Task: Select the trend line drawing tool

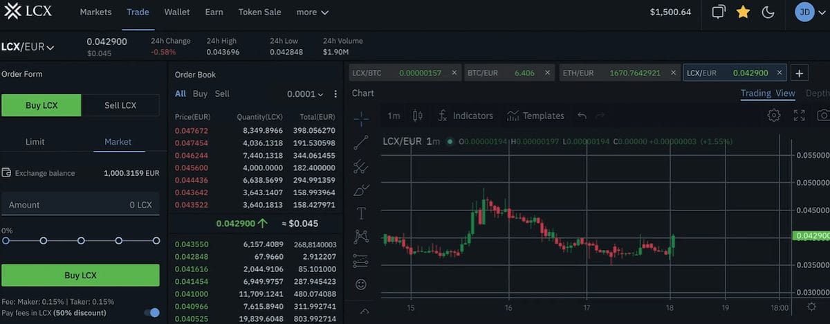Action: (361, 143)
